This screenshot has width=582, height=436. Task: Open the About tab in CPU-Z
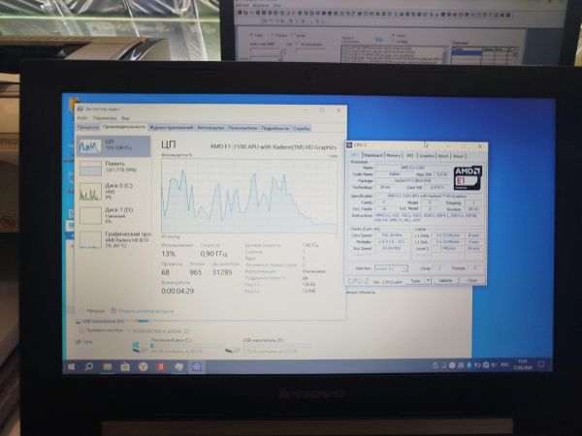coord(458,156)
